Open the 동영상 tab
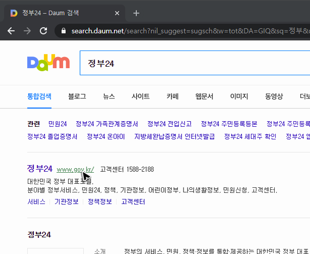The image size is (310, 254). pos(274,96)
